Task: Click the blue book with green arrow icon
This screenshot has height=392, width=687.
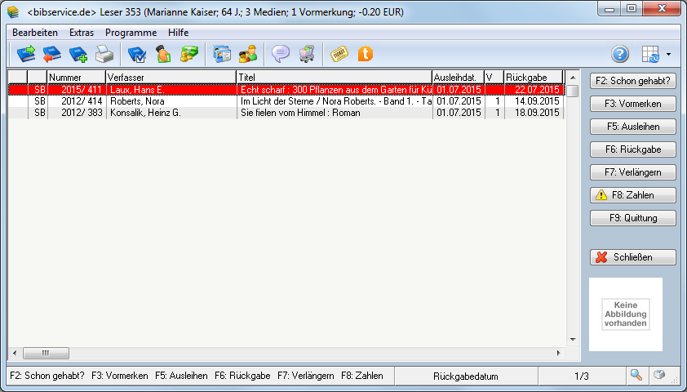Action: click(x=25, y=55)
